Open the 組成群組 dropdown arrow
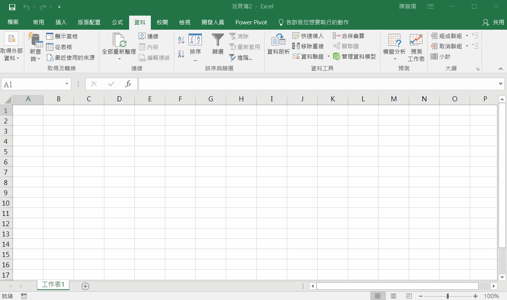This screenshot has height=300, width=507. 467,36
